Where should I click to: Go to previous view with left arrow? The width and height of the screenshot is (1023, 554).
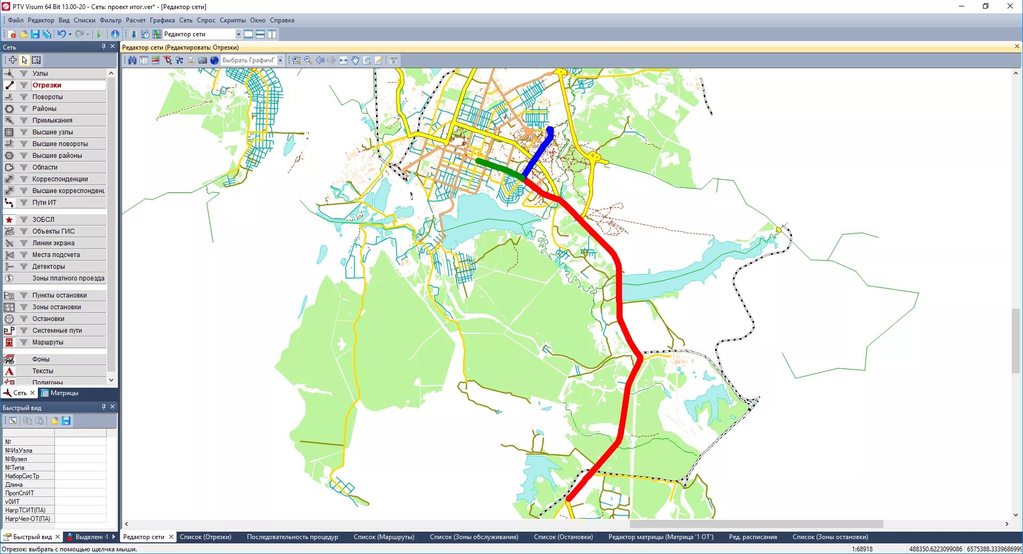[320, 60]
